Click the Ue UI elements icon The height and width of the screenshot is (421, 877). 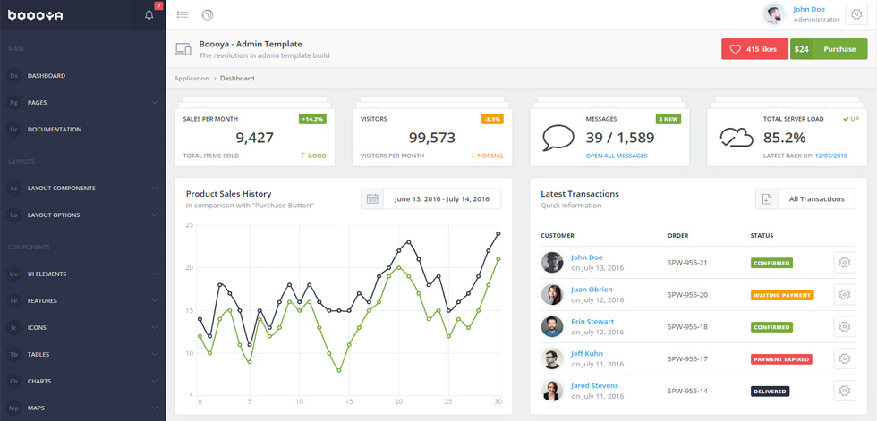(14, 274)
